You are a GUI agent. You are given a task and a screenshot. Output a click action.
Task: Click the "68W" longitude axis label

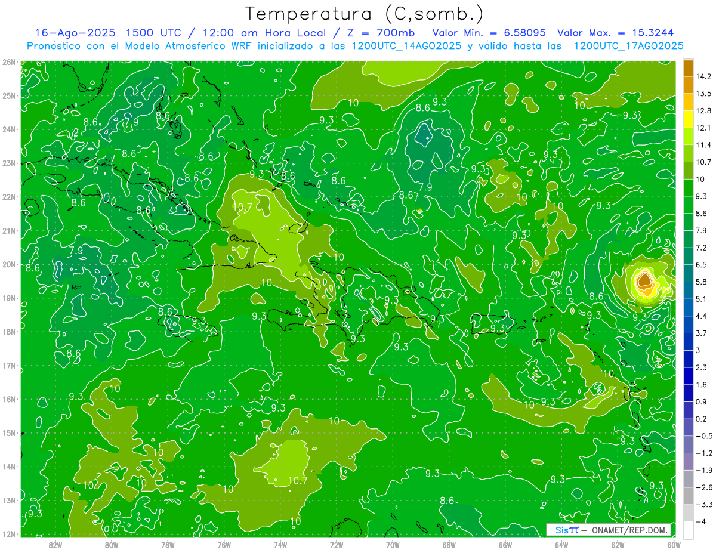click(x=449, y=545)
